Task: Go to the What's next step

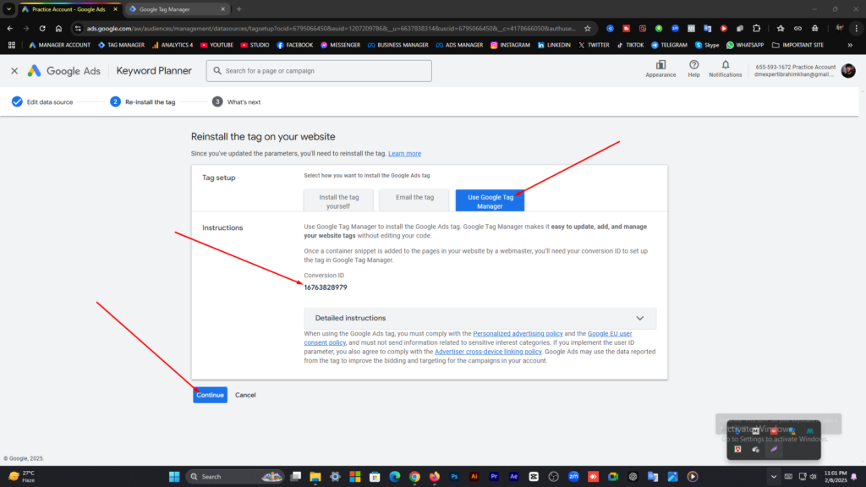Action: coord(237,102)
